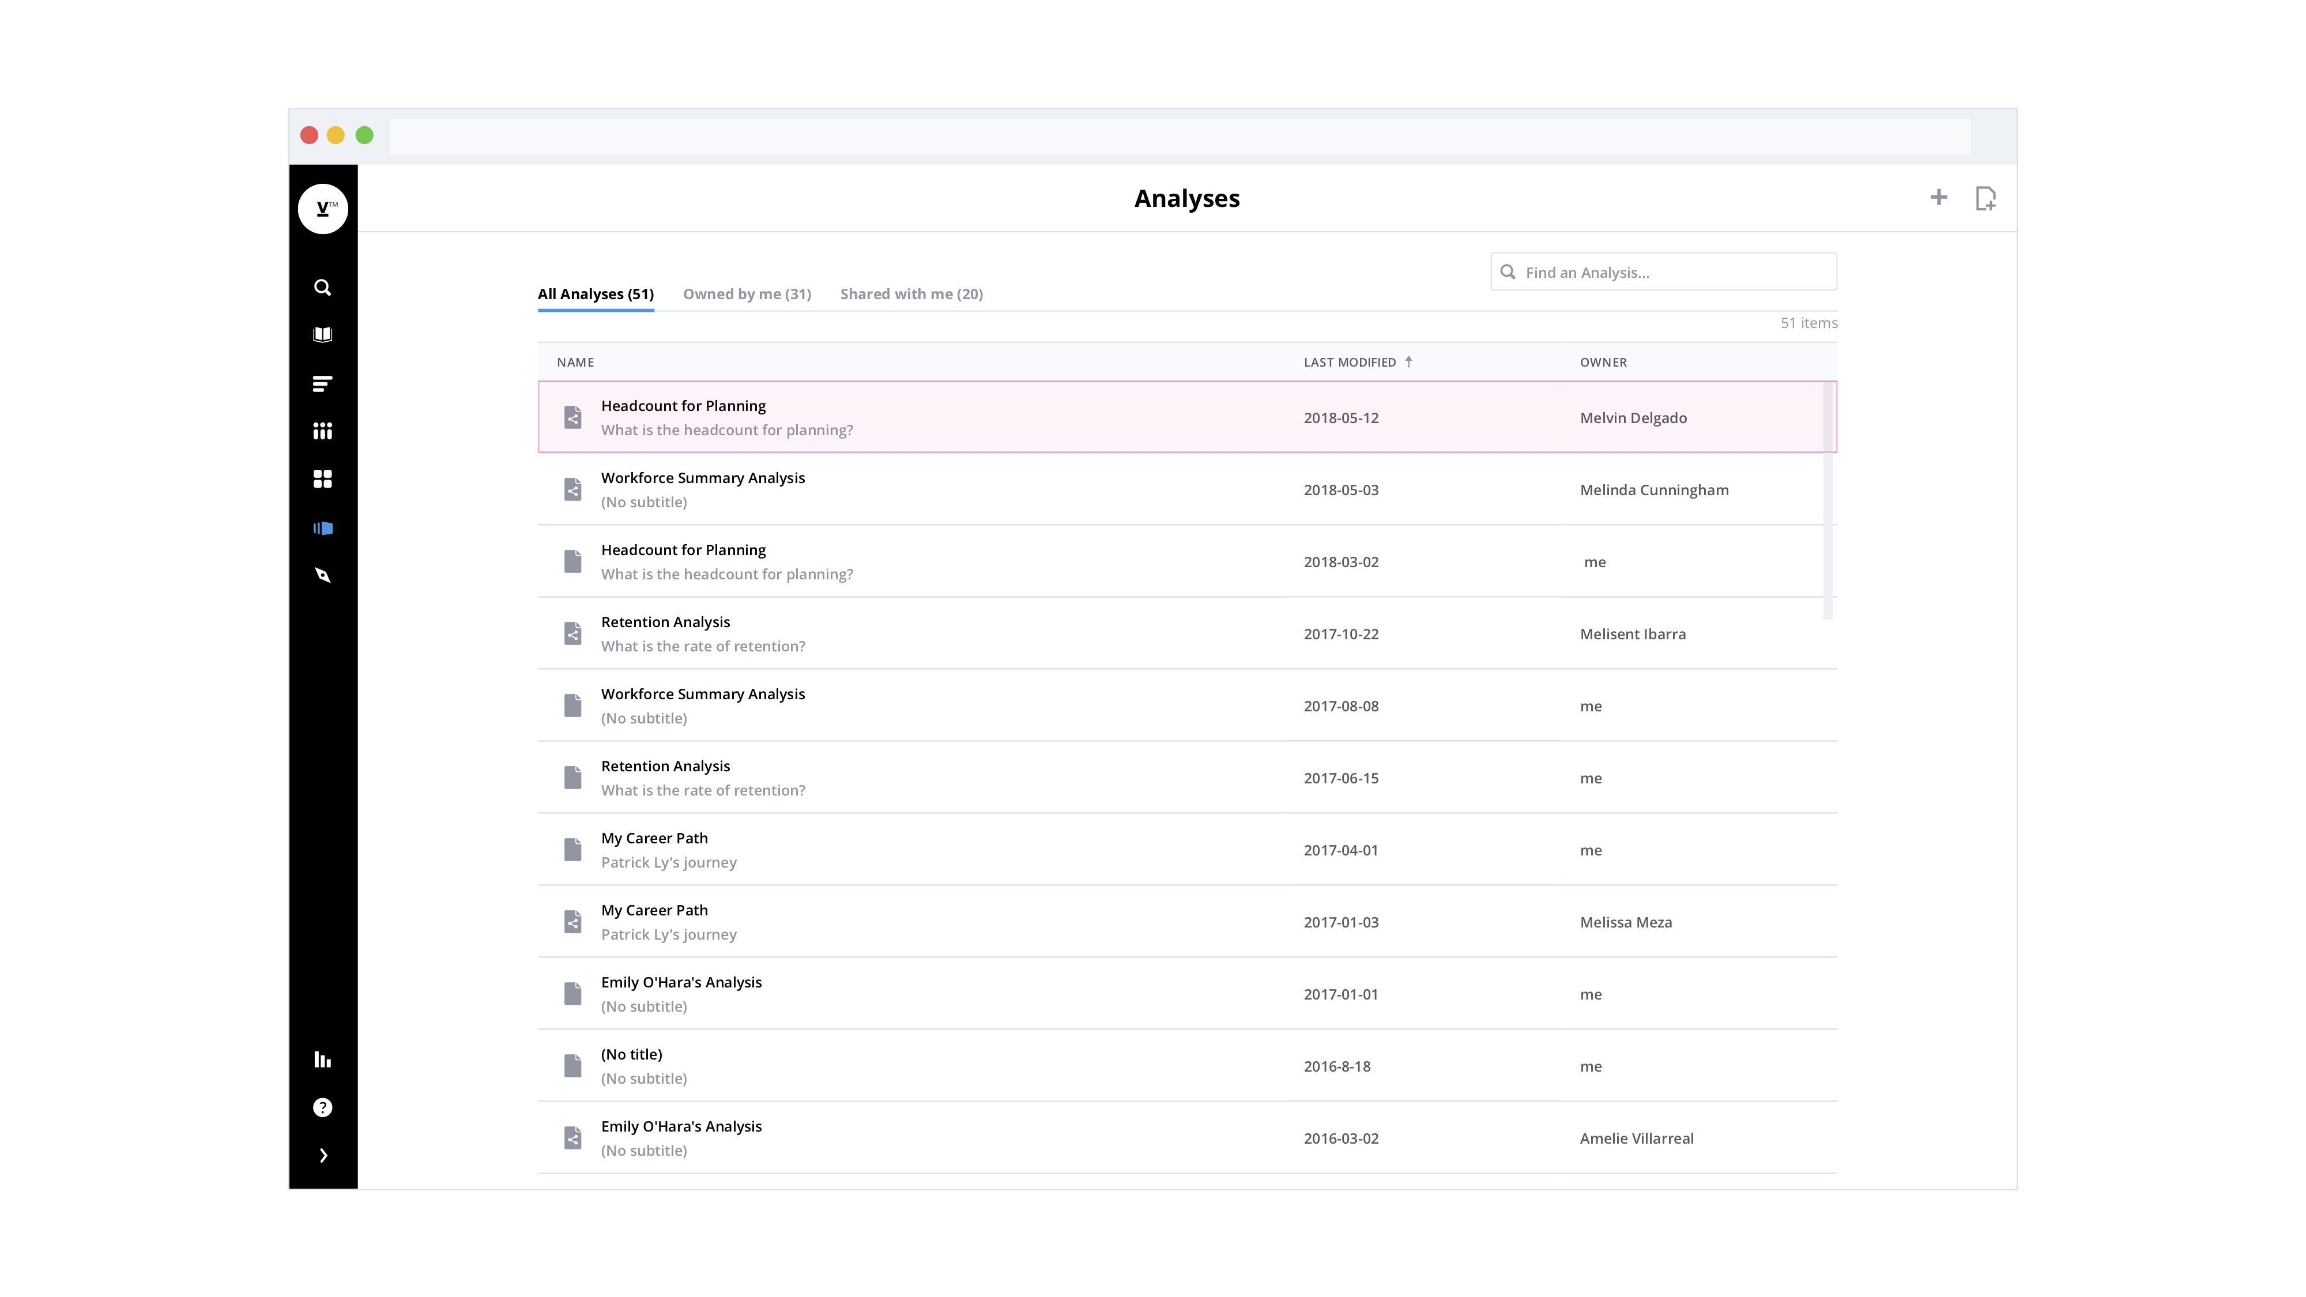Click shared file icon of Melissa Meza's My Career Path
This screenshot has width=2306, height=1297.
[x=573, y=922]
